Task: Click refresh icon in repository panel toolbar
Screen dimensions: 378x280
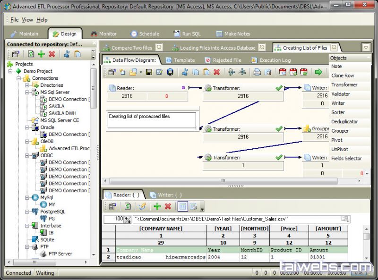Action: 31,54
